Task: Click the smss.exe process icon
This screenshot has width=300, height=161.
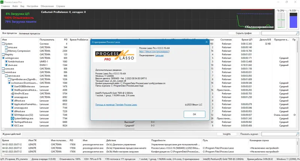Action: [x=6, y=47]
